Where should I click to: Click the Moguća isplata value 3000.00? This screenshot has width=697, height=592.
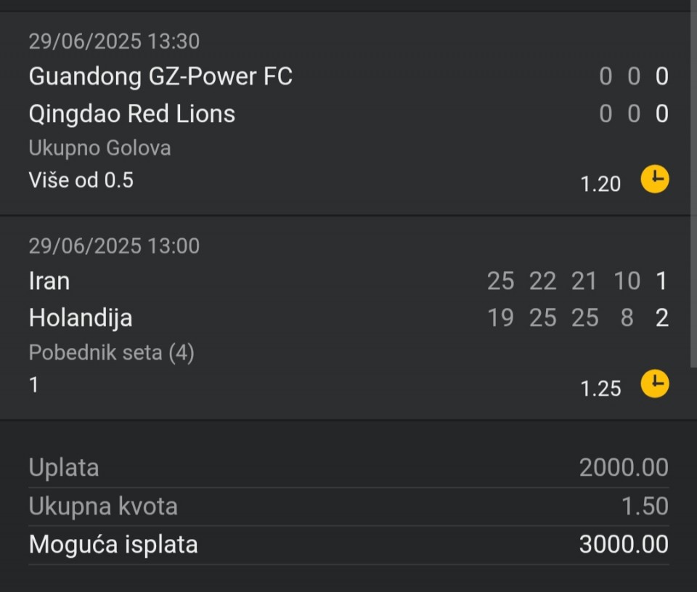click(x=624, y=544)
